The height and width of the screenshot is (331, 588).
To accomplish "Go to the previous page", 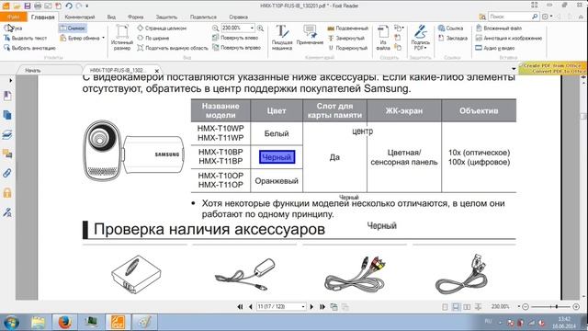I will (250, 306).
